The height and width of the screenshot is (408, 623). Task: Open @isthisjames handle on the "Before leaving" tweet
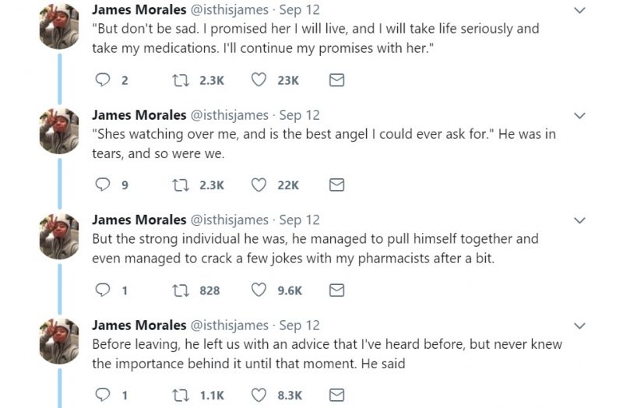230,325
